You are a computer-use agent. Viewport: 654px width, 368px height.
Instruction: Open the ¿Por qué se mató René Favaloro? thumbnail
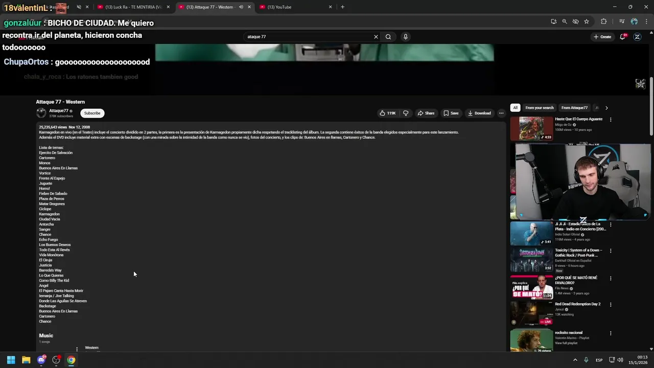pos(531,287)
